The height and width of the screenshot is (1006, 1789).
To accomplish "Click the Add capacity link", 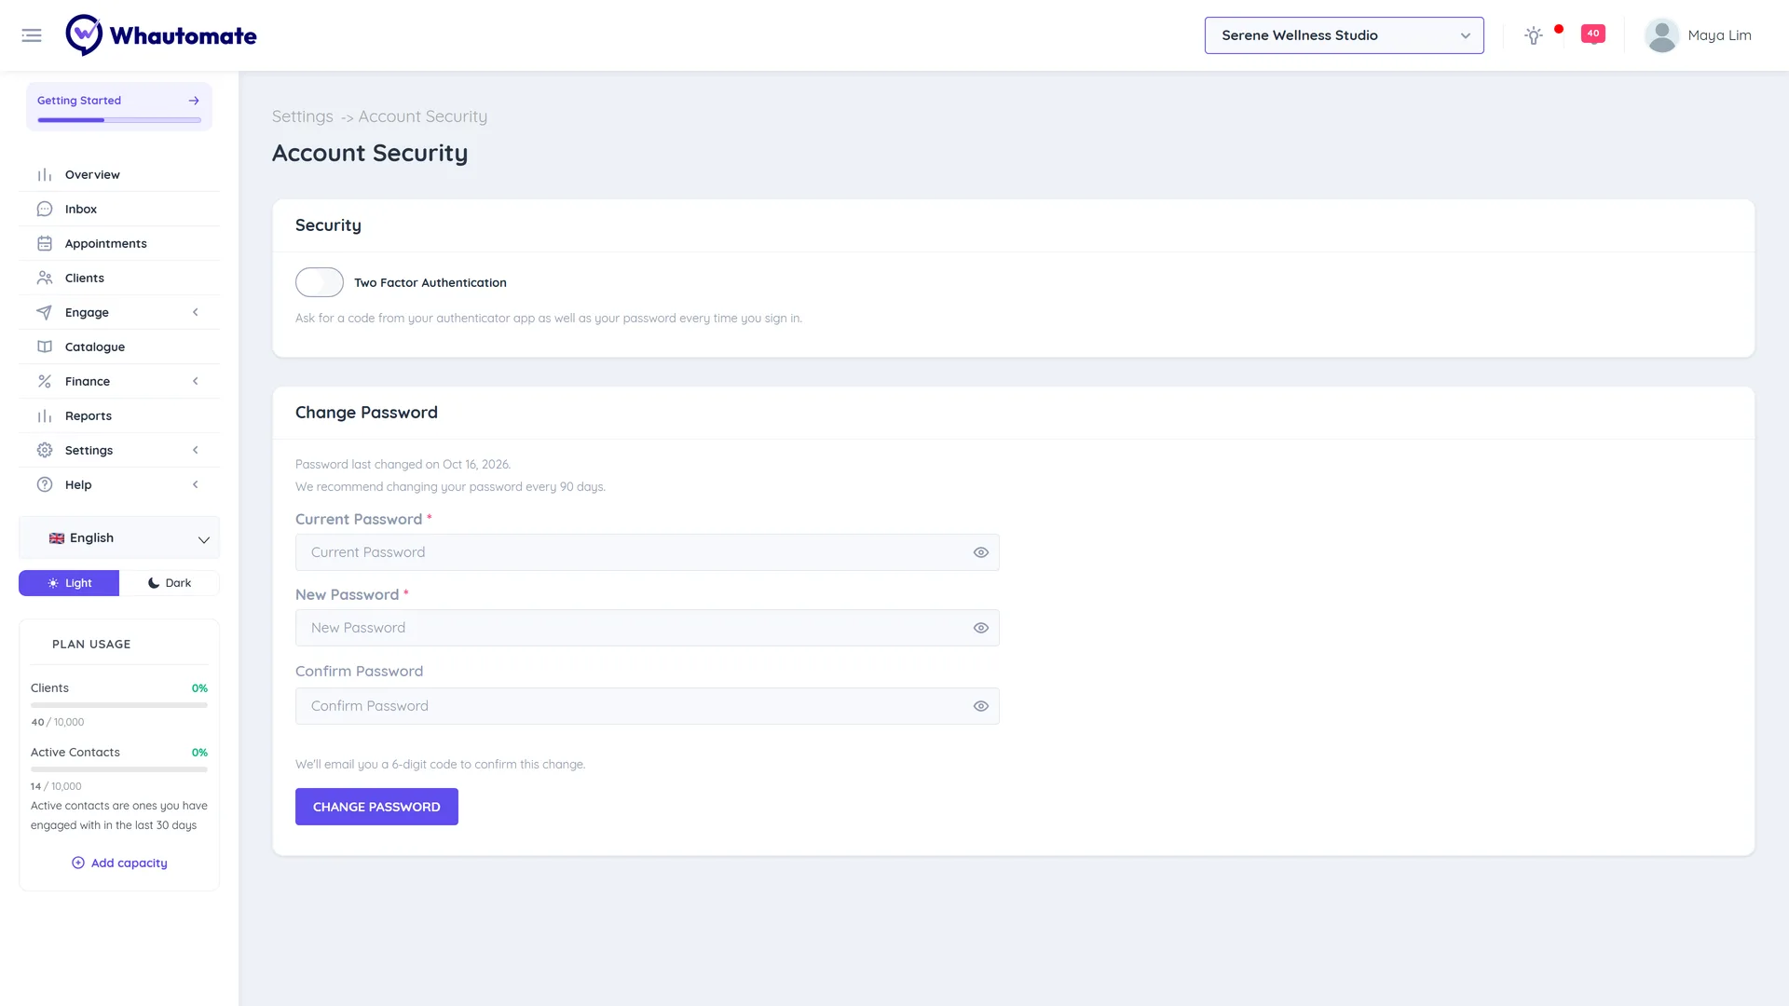I will 119,863.
